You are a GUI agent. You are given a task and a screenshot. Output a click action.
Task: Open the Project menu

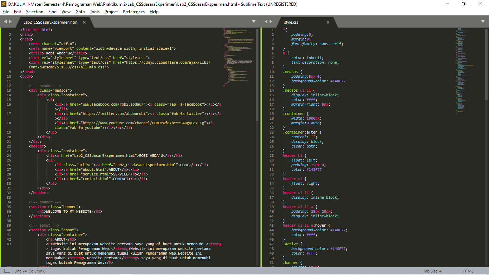click(x=111, y=12)
